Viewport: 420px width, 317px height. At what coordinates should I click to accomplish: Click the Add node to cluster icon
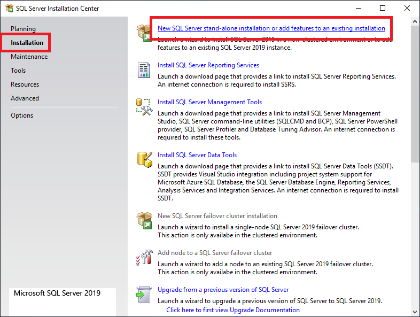click(x=144, y=257)
